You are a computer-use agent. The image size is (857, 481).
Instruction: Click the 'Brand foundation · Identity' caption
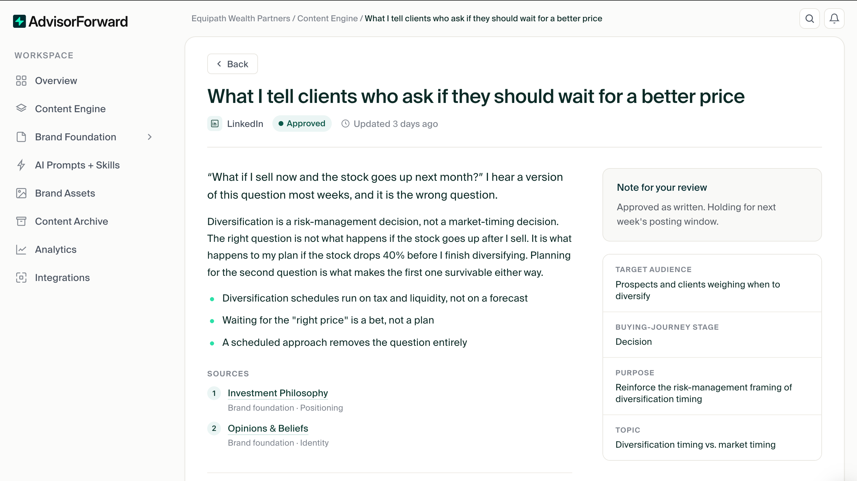coord(278,443)
